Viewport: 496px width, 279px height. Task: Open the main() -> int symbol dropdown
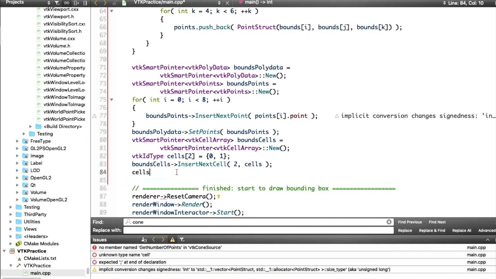[258, 2]
